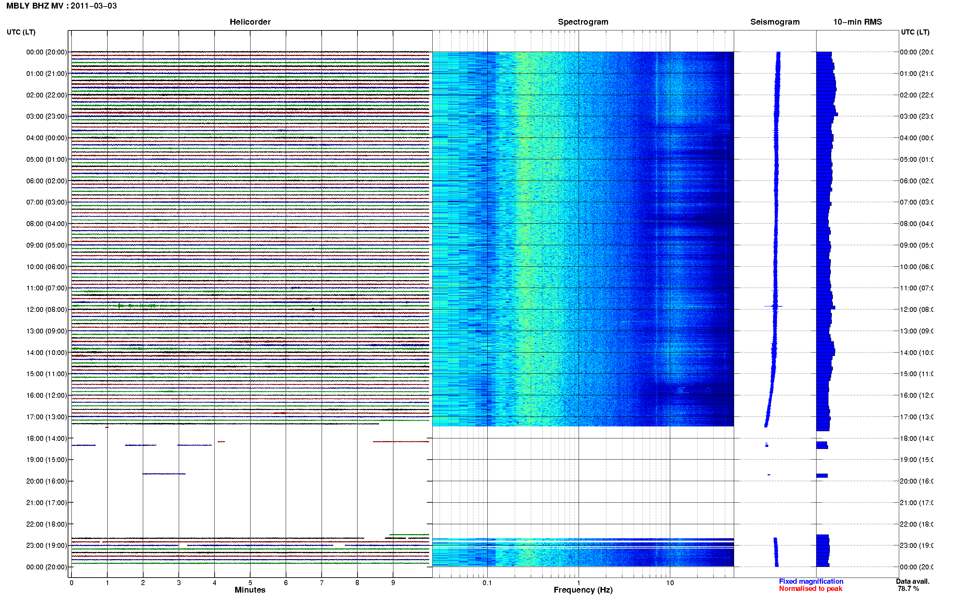Viewport: 972px width, 608px height.
Task: Click the title text MBLY BHZ MV : 2011-03-03
Action: coord(62,6)
